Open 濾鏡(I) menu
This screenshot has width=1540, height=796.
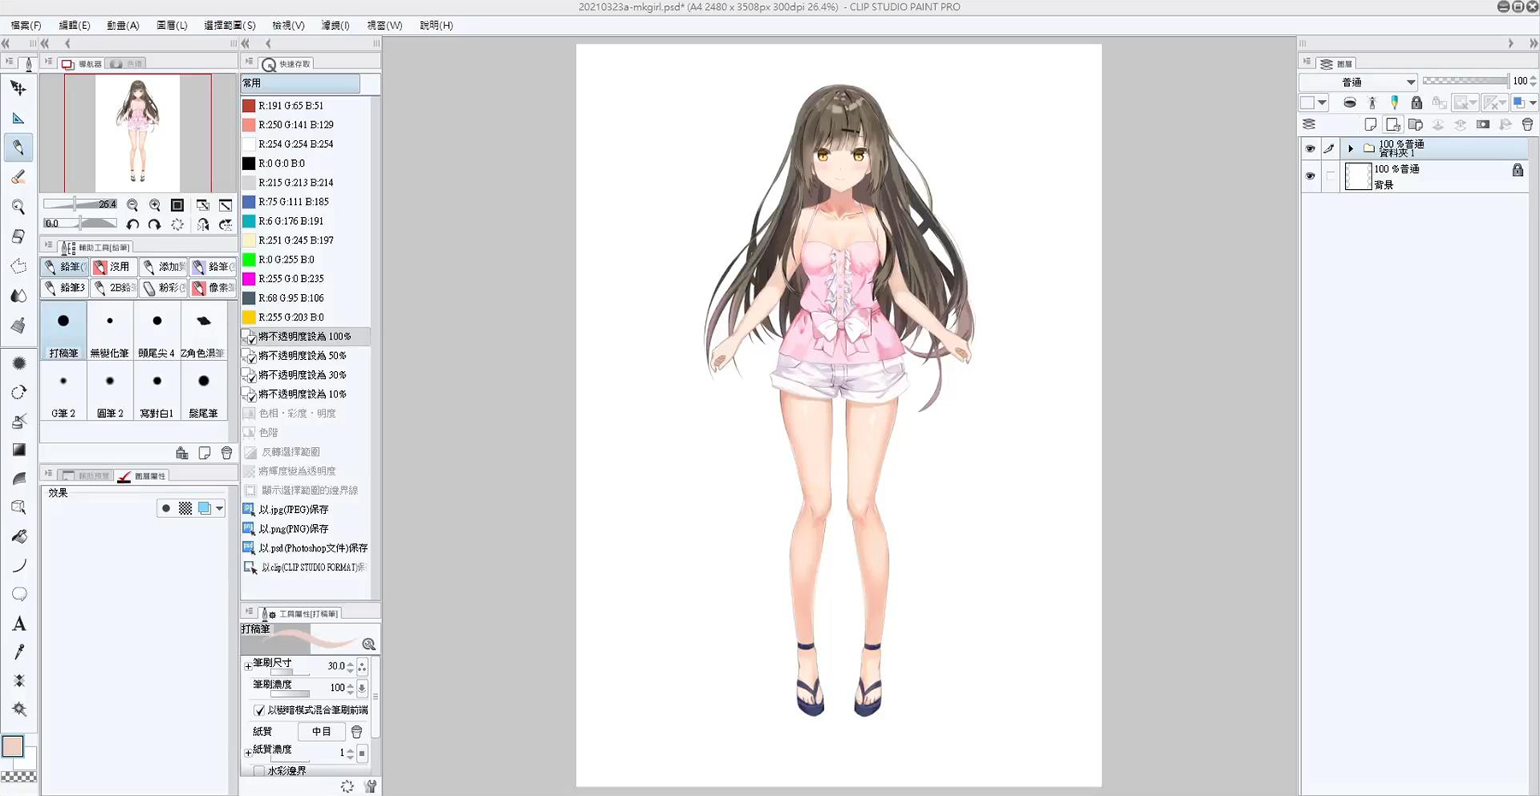coord(335,26)
